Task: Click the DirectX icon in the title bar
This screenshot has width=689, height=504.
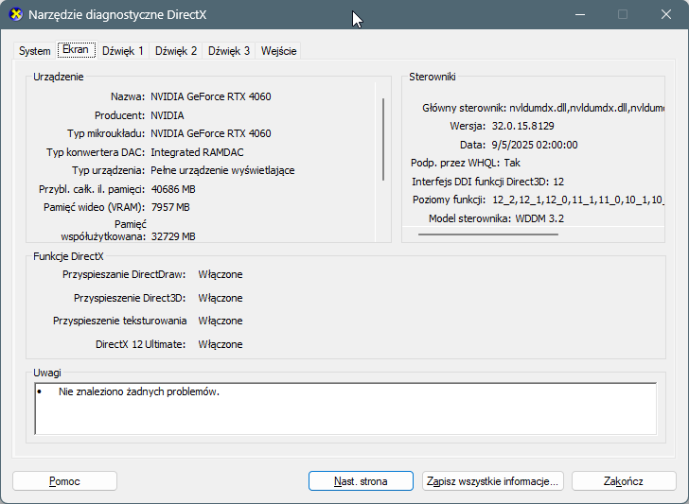Action: [16, 15]
